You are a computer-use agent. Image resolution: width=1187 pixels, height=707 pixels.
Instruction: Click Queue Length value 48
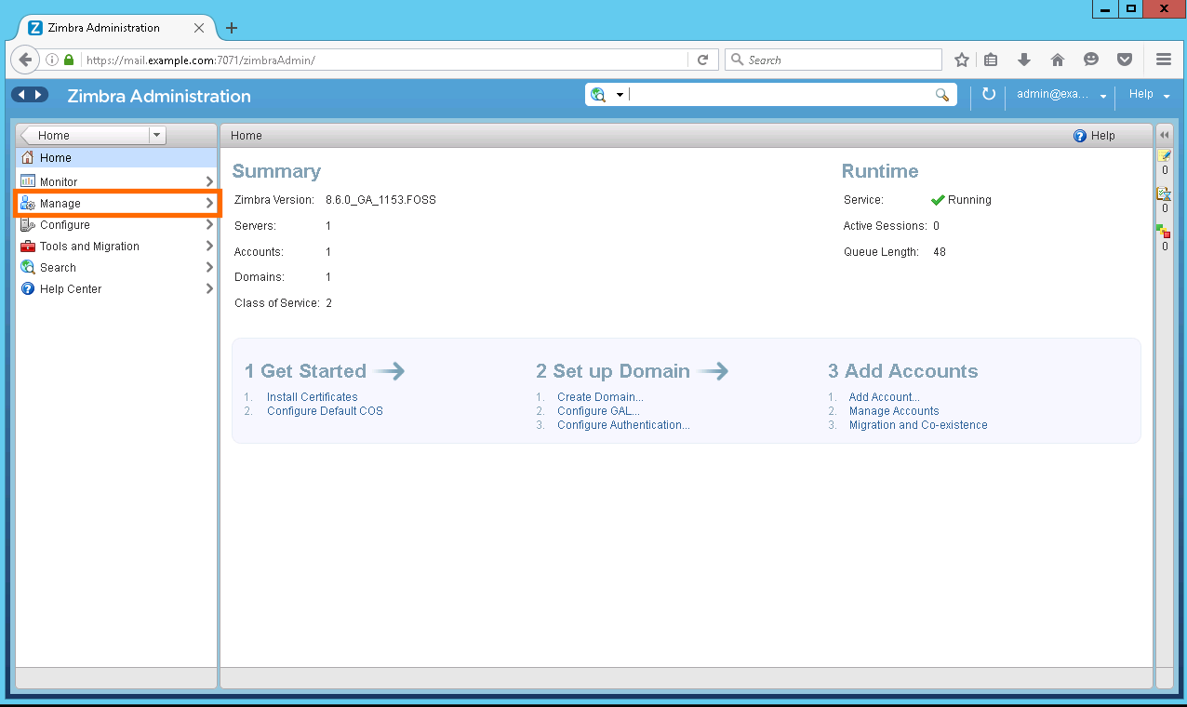(940, 252)
